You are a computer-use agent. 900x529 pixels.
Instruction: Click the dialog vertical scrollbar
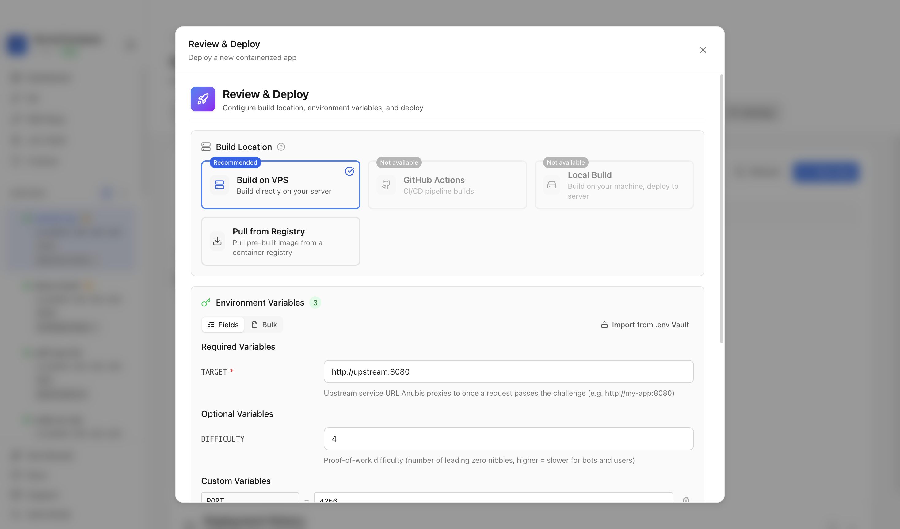click(721, 209)
